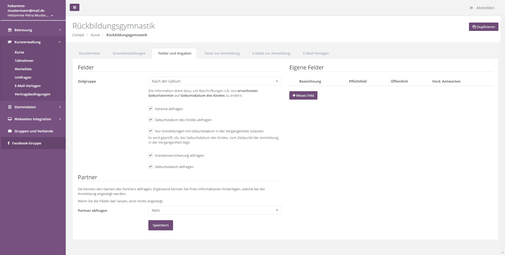Viewport: 505px width, 255px height.
Task: Click the Gruppen und Verbände briefcase icon
Action: point(10,131)
